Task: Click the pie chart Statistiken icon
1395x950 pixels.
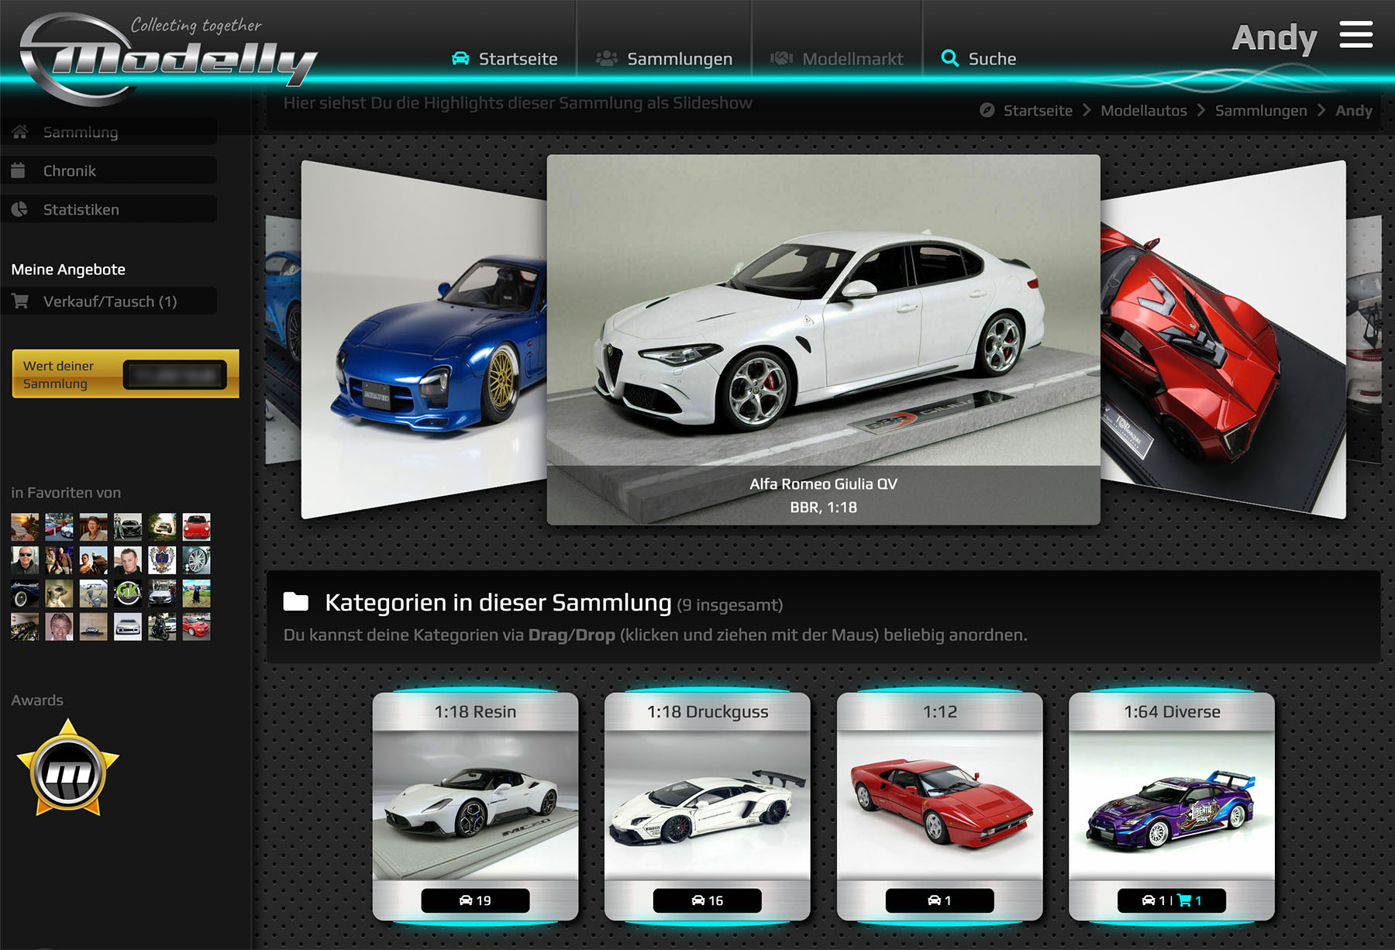Action: coord(20,209)
